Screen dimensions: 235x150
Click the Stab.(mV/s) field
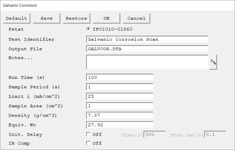click(215, 135)
